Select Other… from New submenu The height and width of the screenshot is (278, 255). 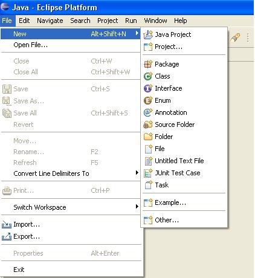[x=184, y=220]
